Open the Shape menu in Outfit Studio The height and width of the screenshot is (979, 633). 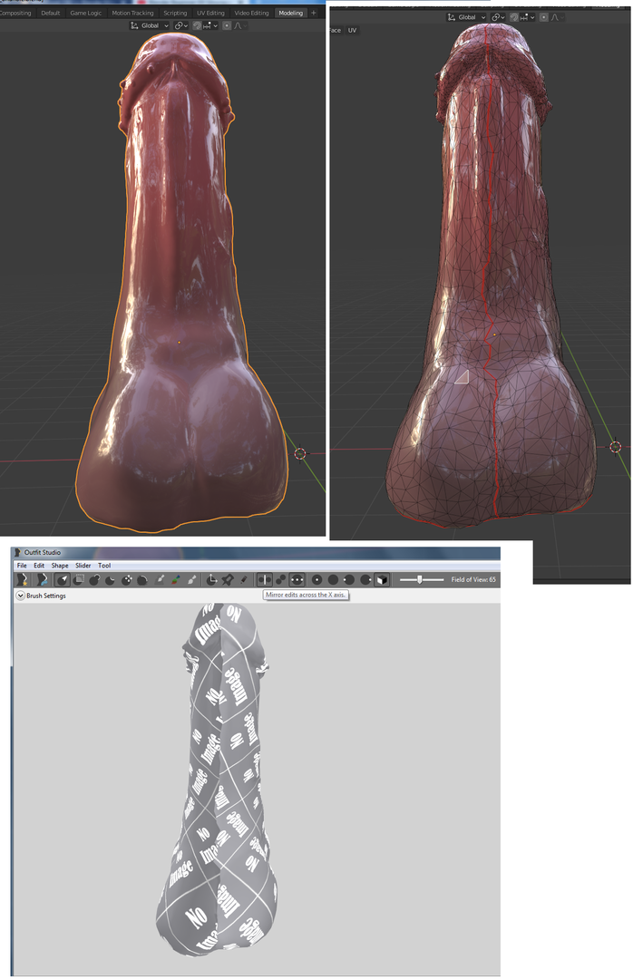point(60,566)
